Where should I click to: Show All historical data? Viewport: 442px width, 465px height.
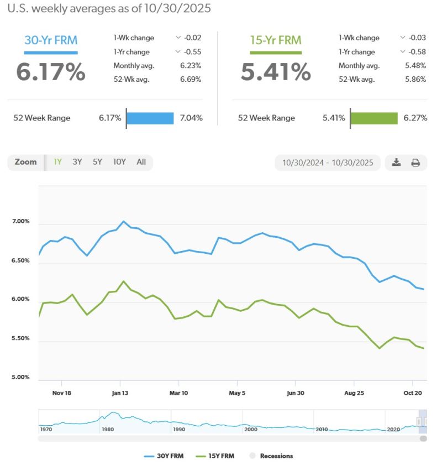tap(141, 162)
